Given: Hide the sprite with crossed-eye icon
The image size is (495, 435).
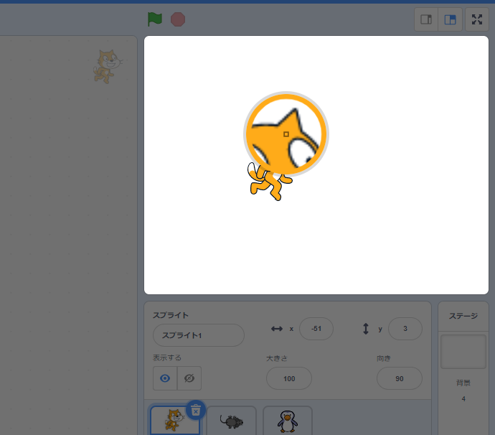Looking at the screenshot, I should coord(189,378).
